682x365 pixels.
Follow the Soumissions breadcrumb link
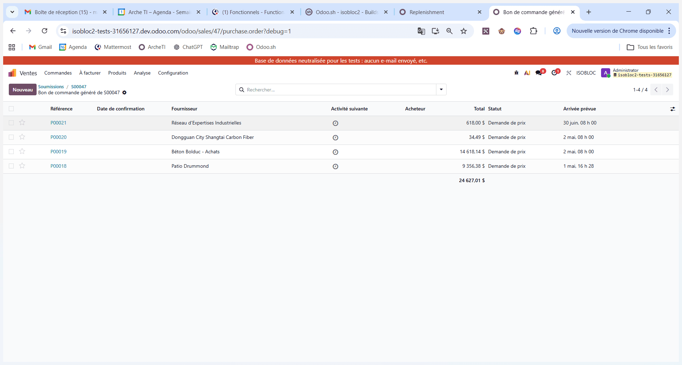[x=51, y=87]
